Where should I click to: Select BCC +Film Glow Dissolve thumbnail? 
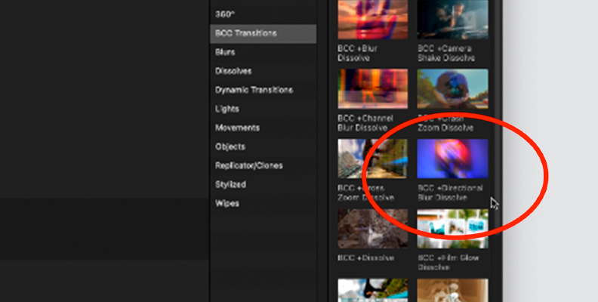click(x=453, y=229)
